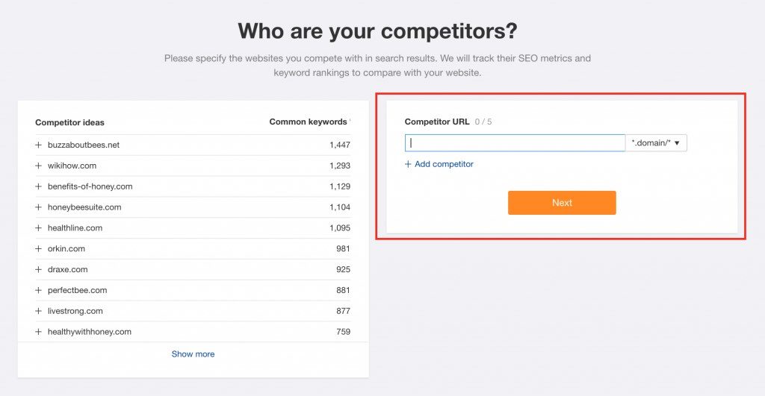Sort by Common keywords column header

coord(308,122)
